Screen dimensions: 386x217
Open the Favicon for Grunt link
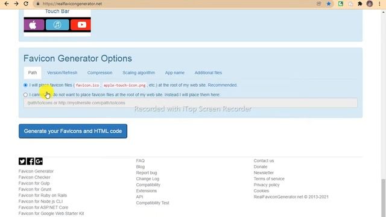(x=35, y=189)
